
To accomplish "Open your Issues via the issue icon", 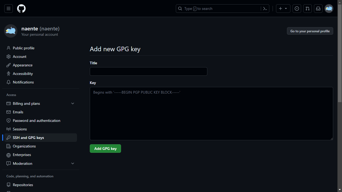I will tap(297, 8).
